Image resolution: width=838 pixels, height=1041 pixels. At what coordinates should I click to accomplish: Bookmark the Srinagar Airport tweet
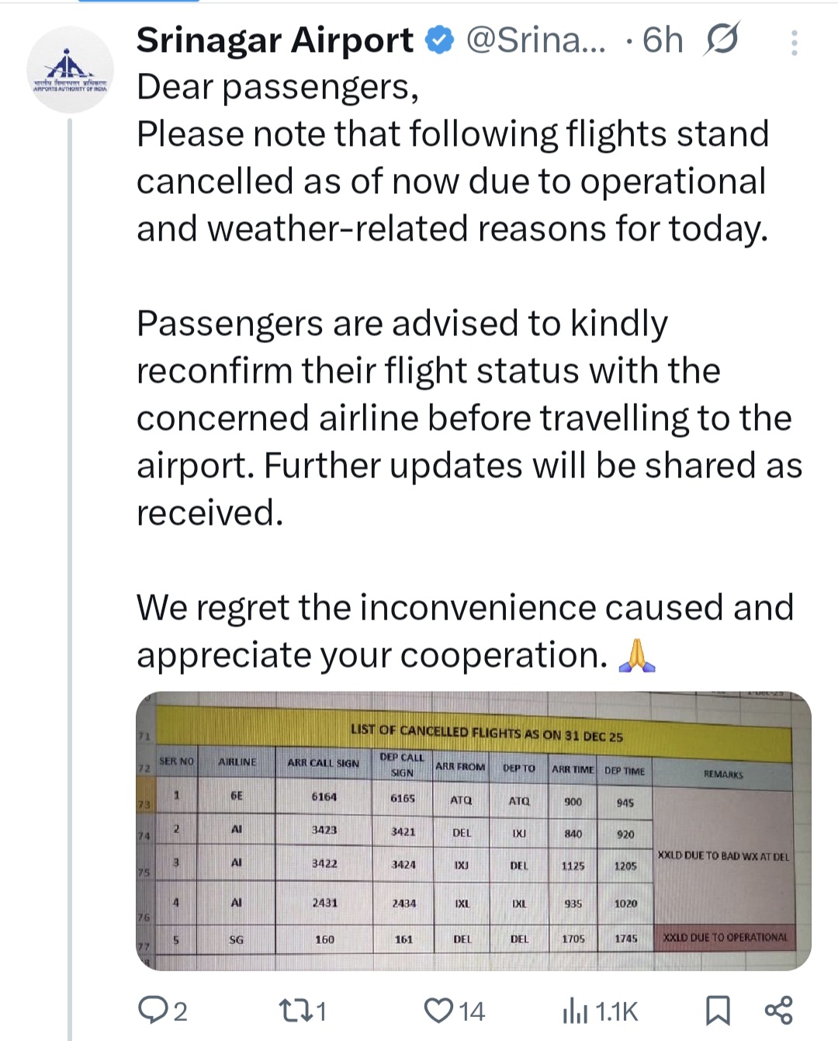718,1010
